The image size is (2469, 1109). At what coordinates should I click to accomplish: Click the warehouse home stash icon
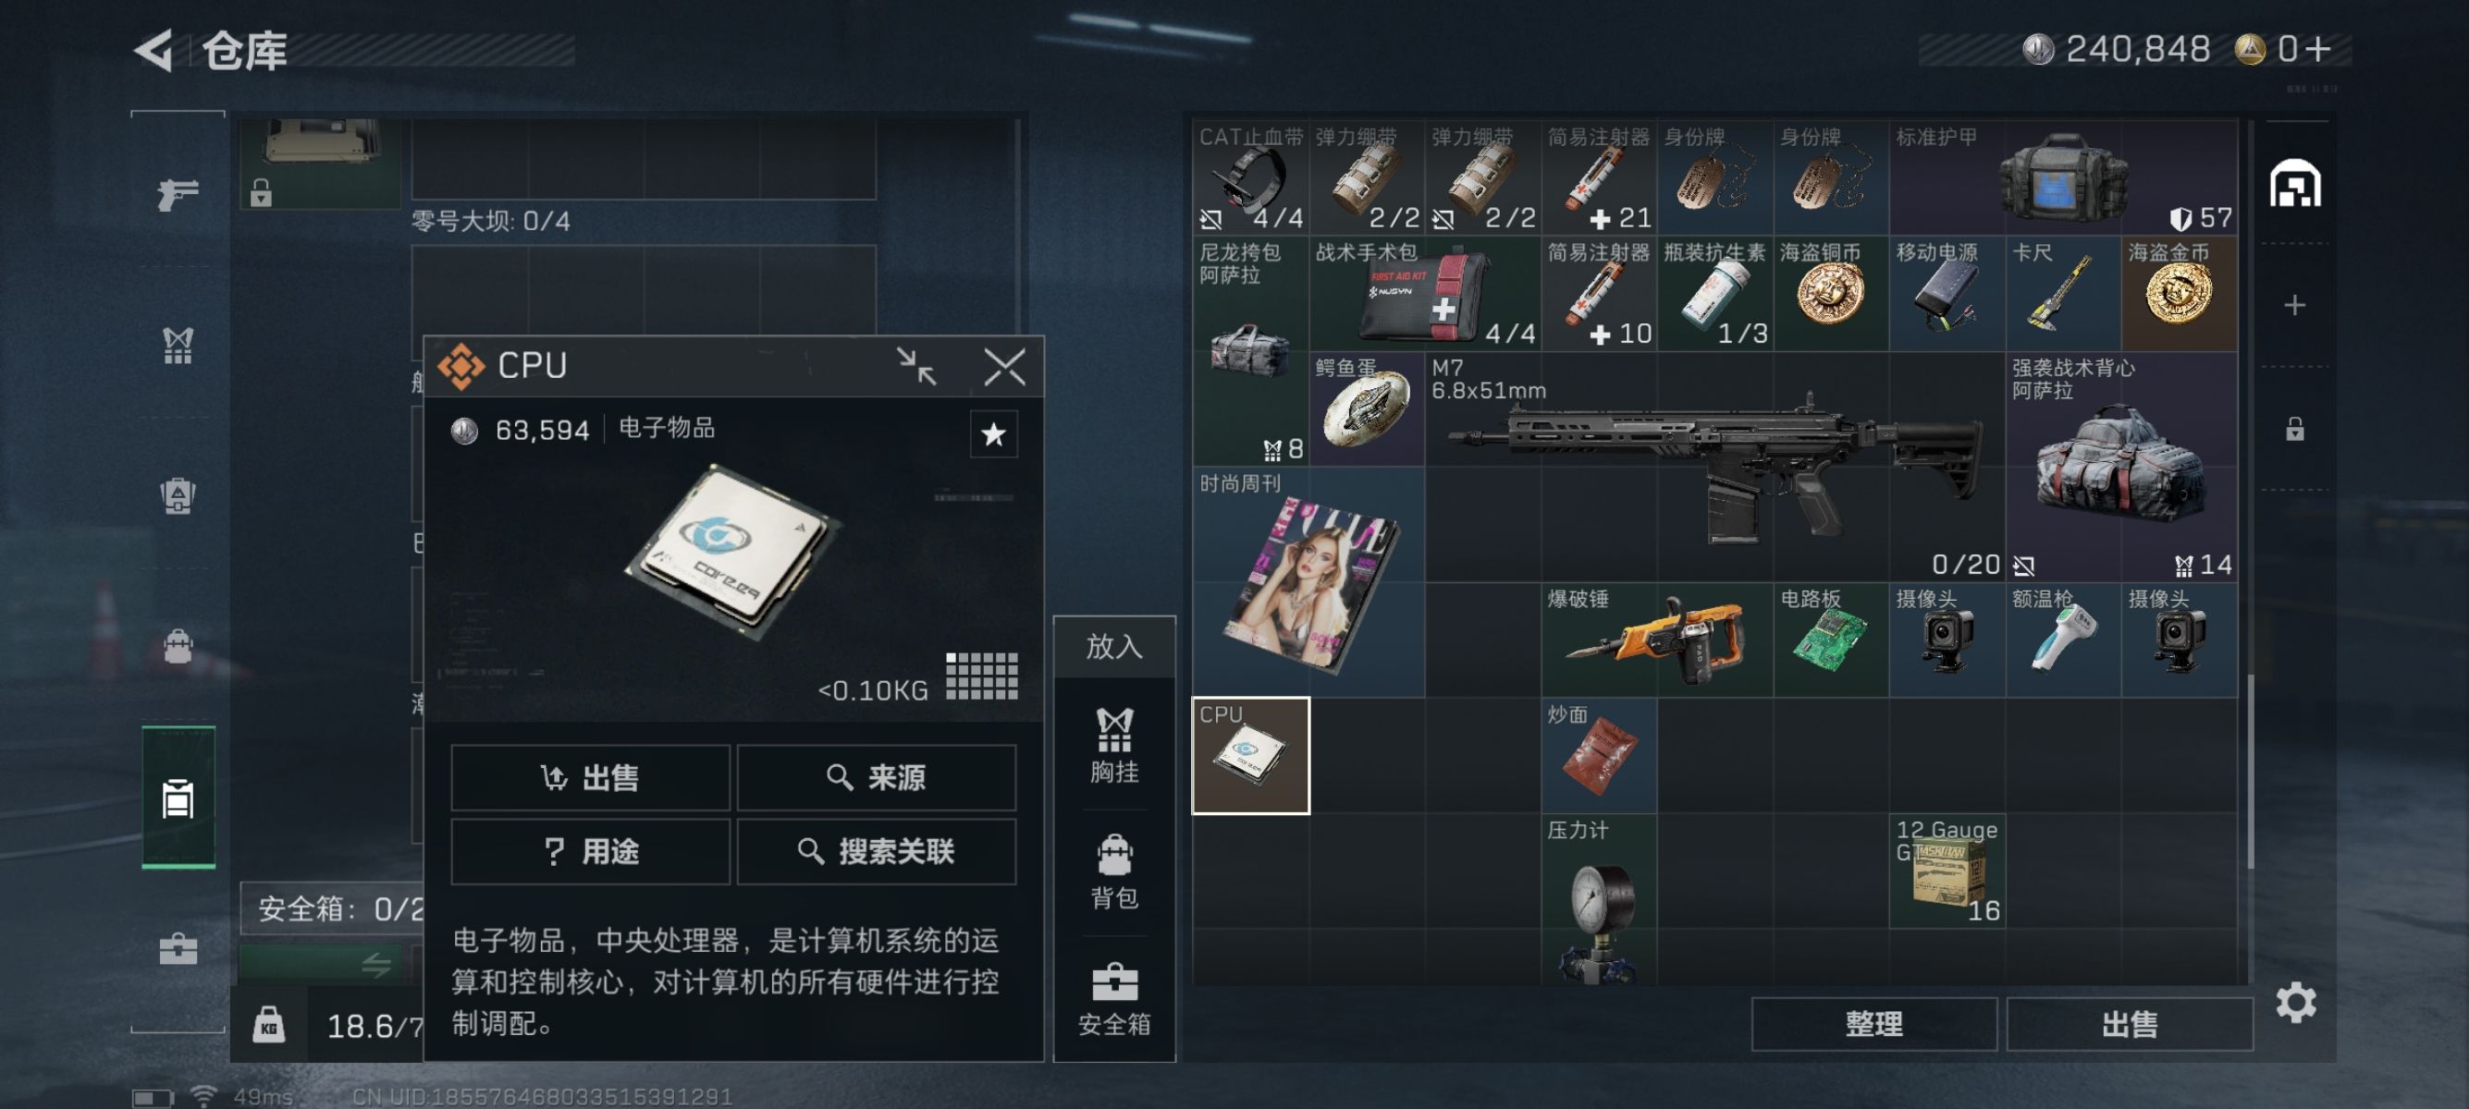[x=2294, y=184]
